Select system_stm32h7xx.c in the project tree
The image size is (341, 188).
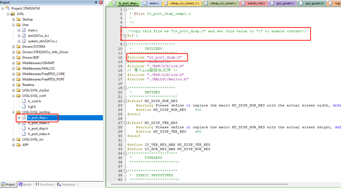click(x=42, y=41)
